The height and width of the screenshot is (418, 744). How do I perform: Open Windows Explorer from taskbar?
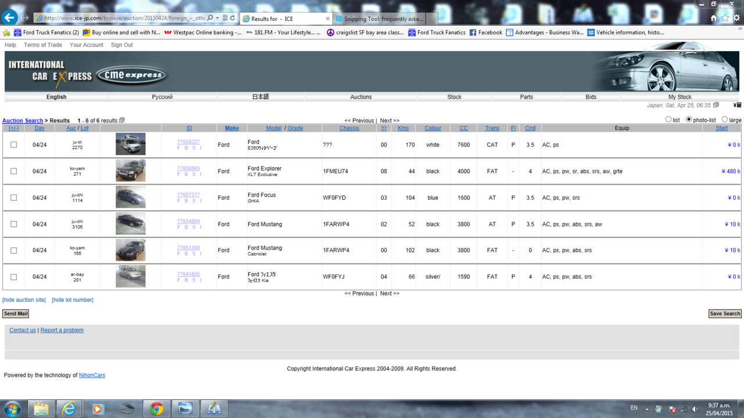coord(41,409)
